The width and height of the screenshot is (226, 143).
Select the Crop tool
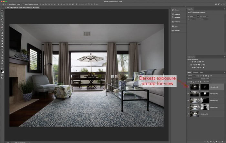pos(2,22)
